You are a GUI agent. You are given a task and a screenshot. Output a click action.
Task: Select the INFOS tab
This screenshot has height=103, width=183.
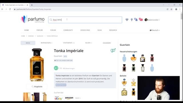pyautogui.click(x=28, y=43)
